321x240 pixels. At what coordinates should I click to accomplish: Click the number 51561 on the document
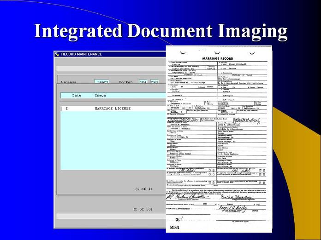click(175, 227)
